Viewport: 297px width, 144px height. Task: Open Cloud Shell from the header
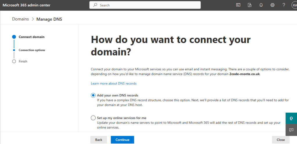(238, 5)
